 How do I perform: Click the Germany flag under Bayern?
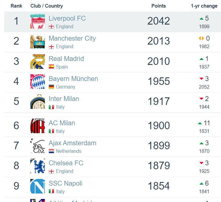(51, 87)
